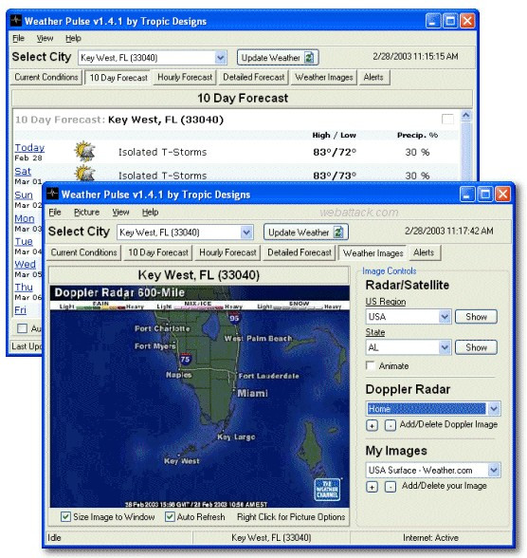Open Help menu in back window

[73, 38]
